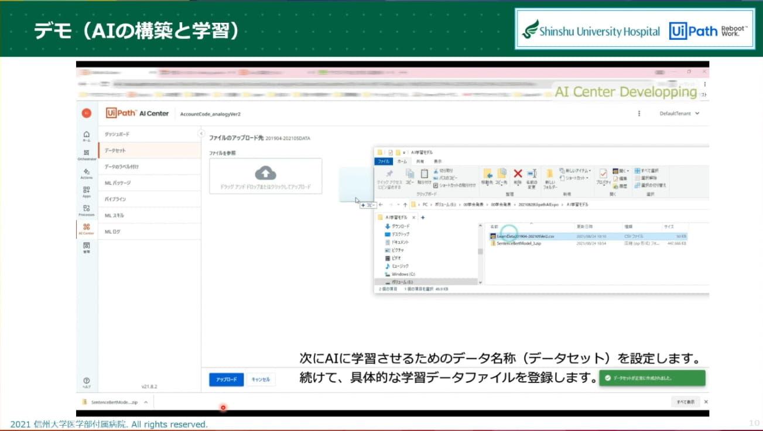763x431 pixels.
Task: Click the orange user avatar circle
Action: point(87,113)
